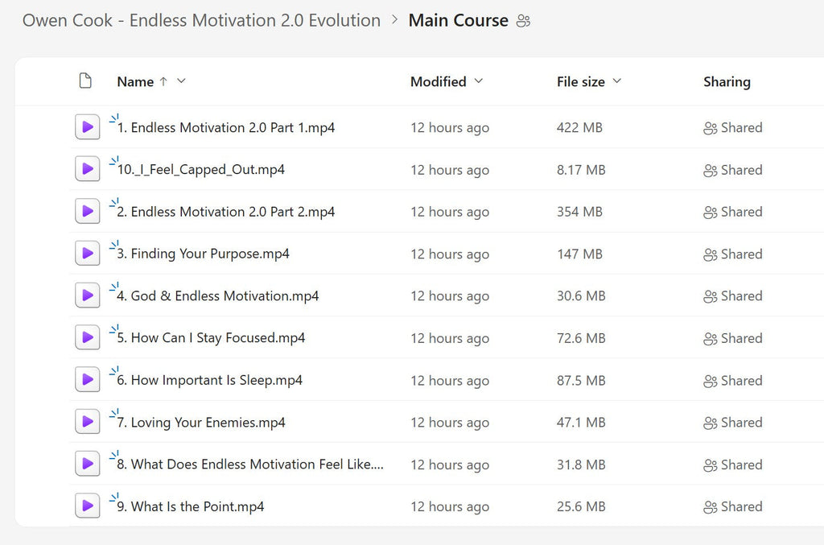
Task: Click video icon for 3. Finding Your Purpose
Action: pyautogui.click(x=87, y=254)
